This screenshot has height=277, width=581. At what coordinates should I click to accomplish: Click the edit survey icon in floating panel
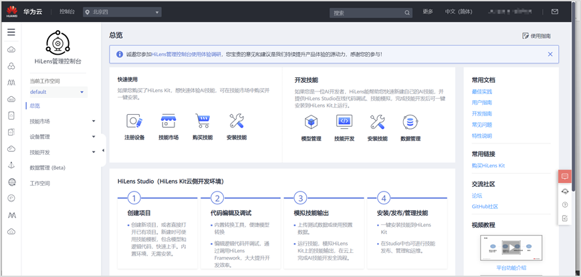(565, 218)
